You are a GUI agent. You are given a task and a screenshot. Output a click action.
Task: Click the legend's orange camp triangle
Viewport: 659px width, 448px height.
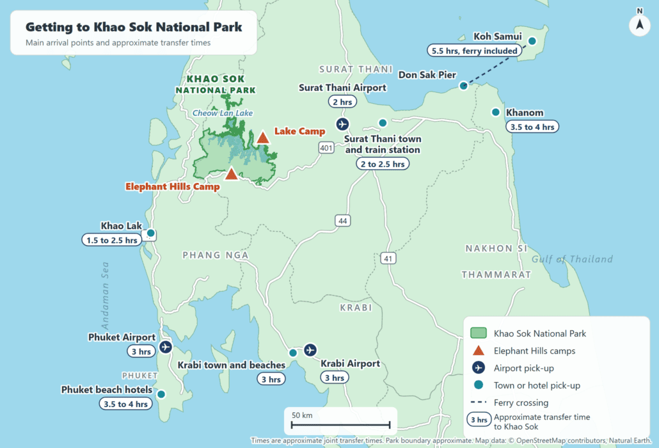pyautogui.click(x=479, y=351)
